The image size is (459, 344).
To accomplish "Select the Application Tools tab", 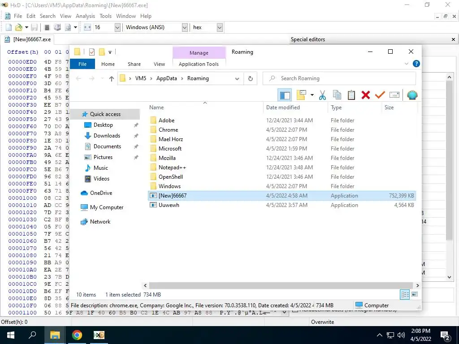I will tap(199, 64).
